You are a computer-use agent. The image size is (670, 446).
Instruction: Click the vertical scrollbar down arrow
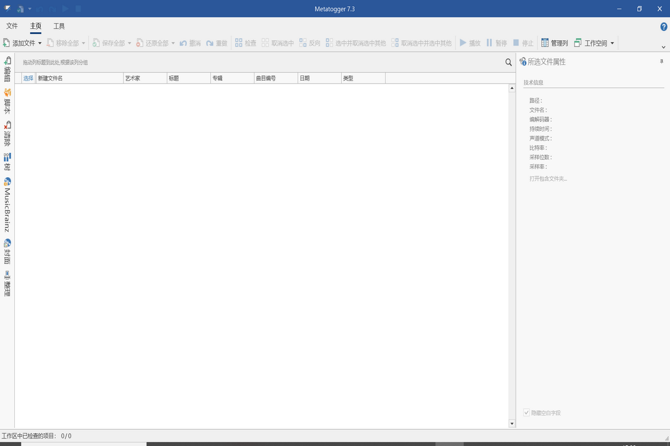512,424
